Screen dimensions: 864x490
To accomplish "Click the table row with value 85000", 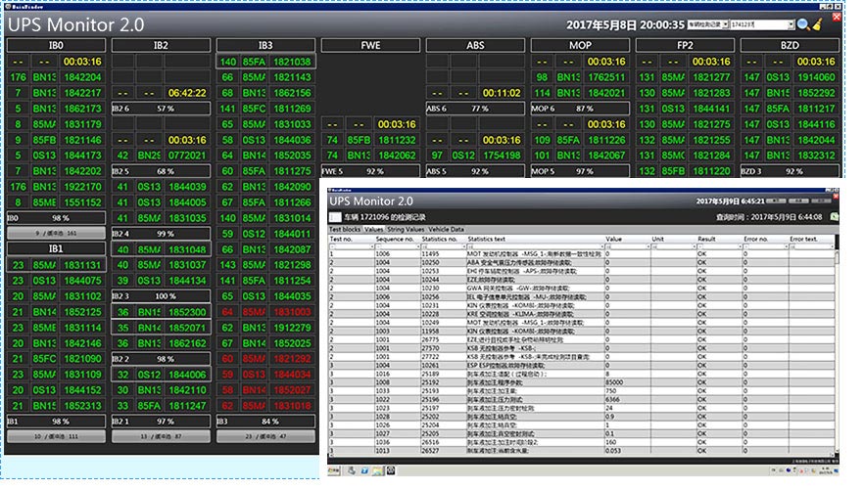I will point(581,382).
